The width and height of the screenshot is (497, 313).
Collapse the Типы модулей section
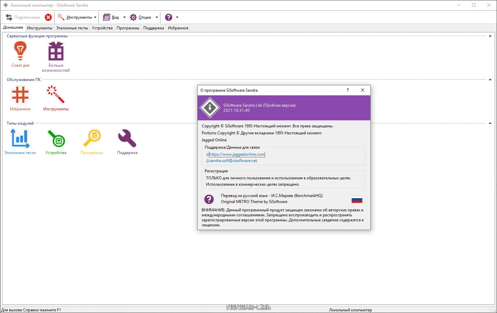click(490, 123)
